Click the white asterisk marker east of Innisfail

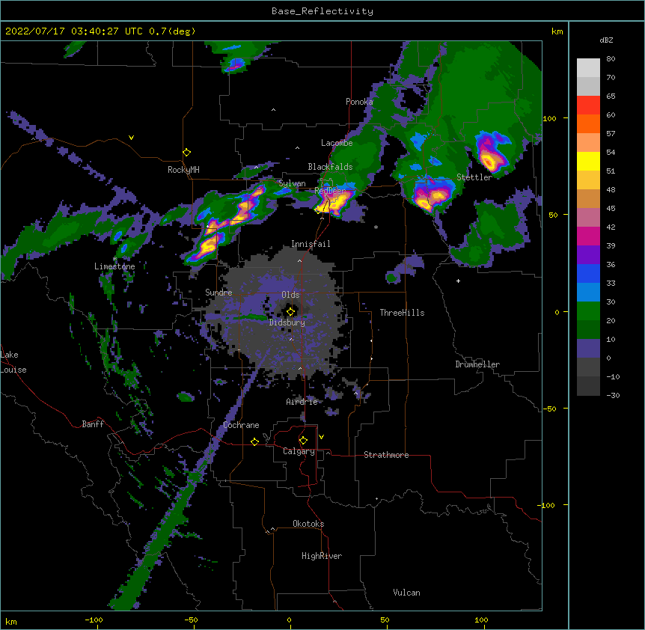(376, 227)
